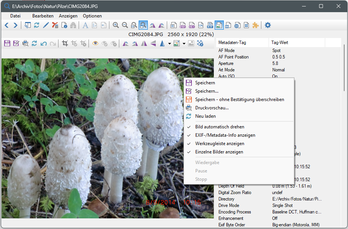The image size is (348, 229).
Task: Click the red-eye removal eye icon
Action: (95, 43)
